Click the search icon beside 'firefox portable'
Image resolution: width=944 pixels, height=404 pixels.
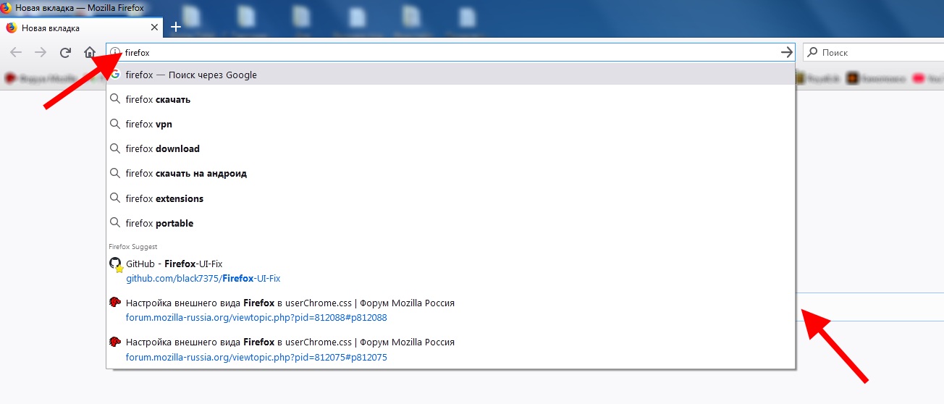coord(114,222)
